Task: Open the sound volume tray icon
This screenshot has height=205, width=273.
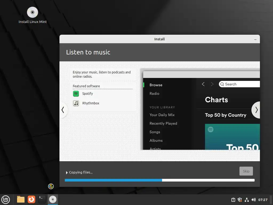Action: pyautogui.click(x=254, y=200)
